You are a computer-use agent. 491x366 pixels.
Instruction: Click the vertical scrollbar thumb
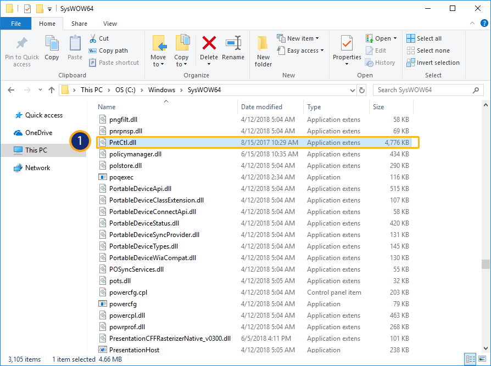pos(486,264)
